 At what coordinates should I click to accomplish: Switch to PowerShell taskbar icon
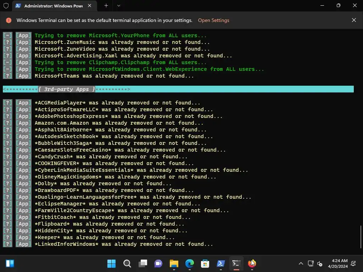[x=220, y=263]
